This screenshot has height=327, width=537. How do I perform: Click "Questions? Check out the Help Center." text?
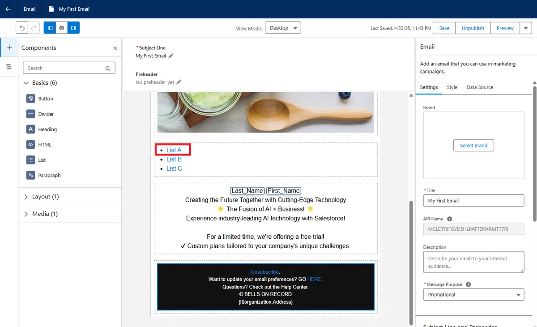[x=266, y=287]
